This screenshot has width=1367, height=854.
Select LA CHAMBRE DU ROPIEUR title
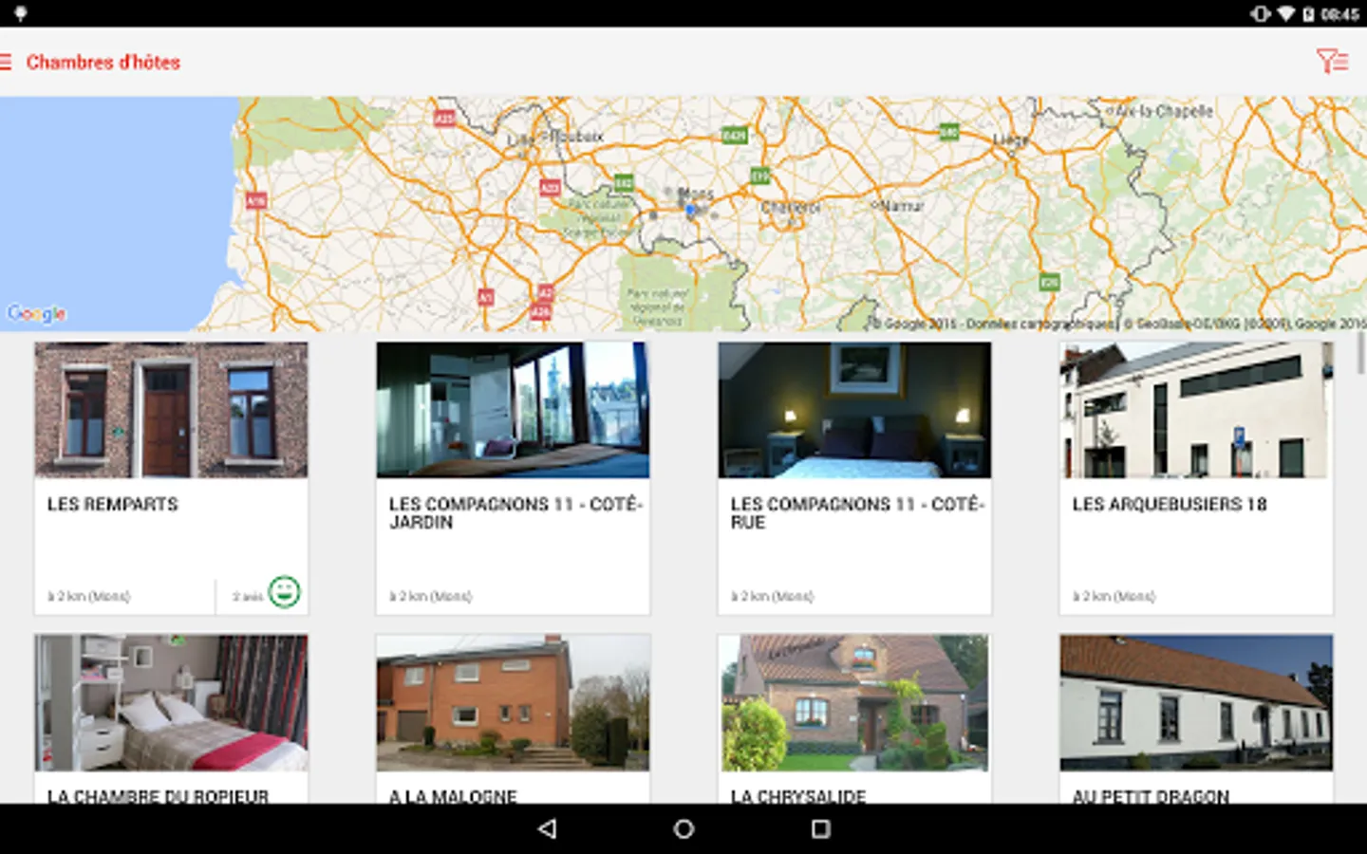(159, 796)
